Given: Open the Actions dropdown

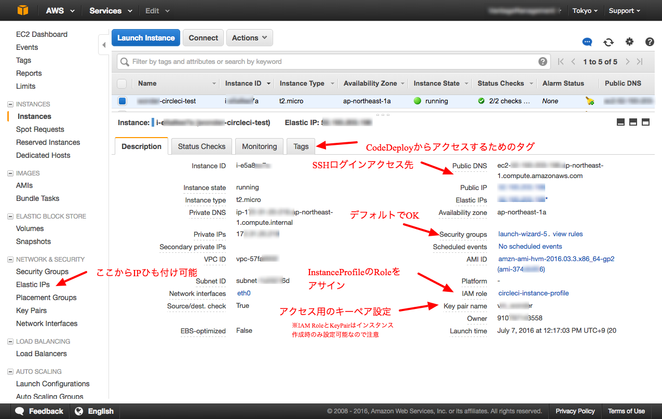Looking at the screenshot, I should point(249,37).
